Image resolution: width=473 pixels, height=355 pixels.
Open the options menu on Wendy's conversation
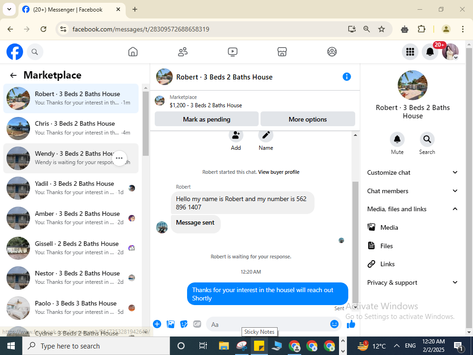coord(119,158)
